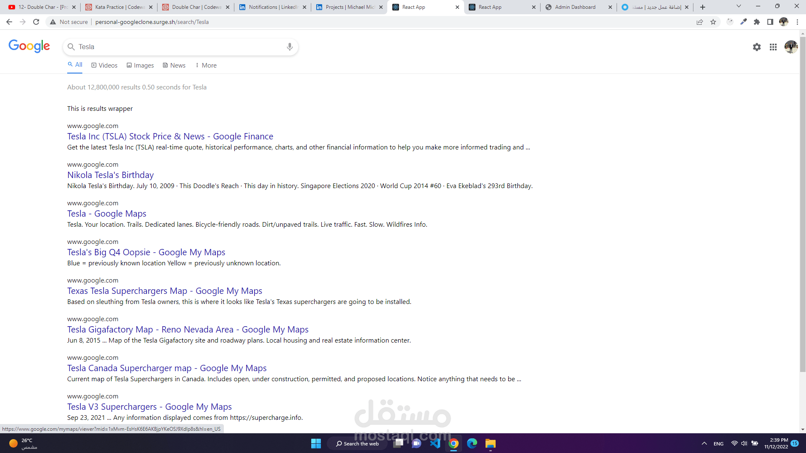Close the active React App tab
The width and height of the screenshot is (806, 453).
pos(457,7)
